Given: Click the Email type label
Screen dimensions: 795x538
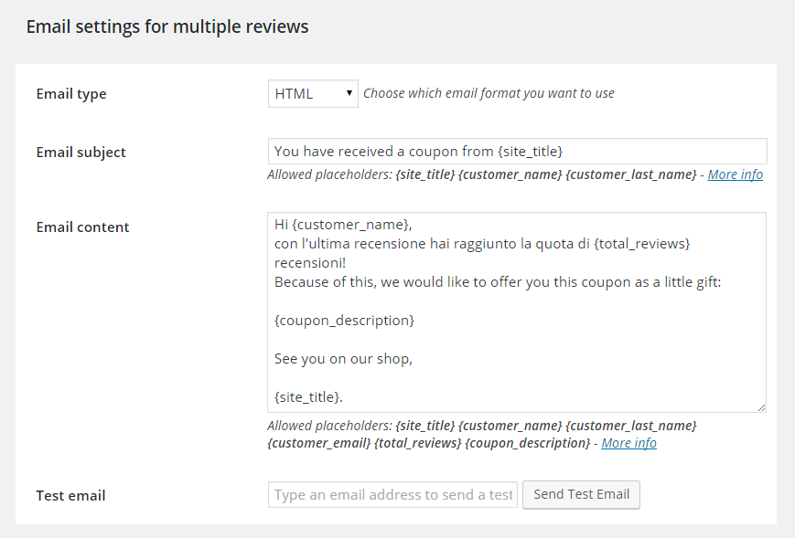Looking at the screenshot, I should pos(71,94).
